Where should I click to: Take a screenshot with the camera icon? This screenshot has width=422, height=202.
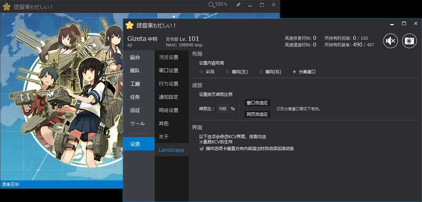click(x=409, y=41)
